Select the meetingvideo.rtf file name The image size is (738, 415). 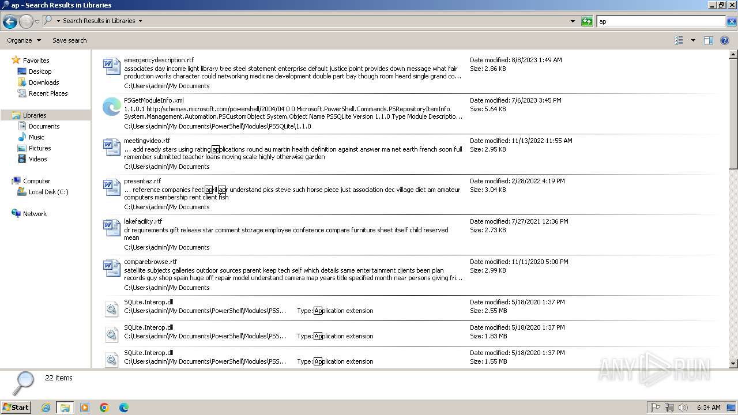147,141
